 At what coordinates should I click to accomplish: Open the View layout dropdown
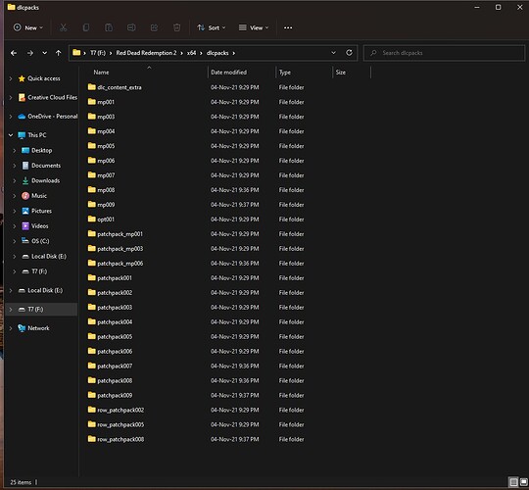[254, 27]
